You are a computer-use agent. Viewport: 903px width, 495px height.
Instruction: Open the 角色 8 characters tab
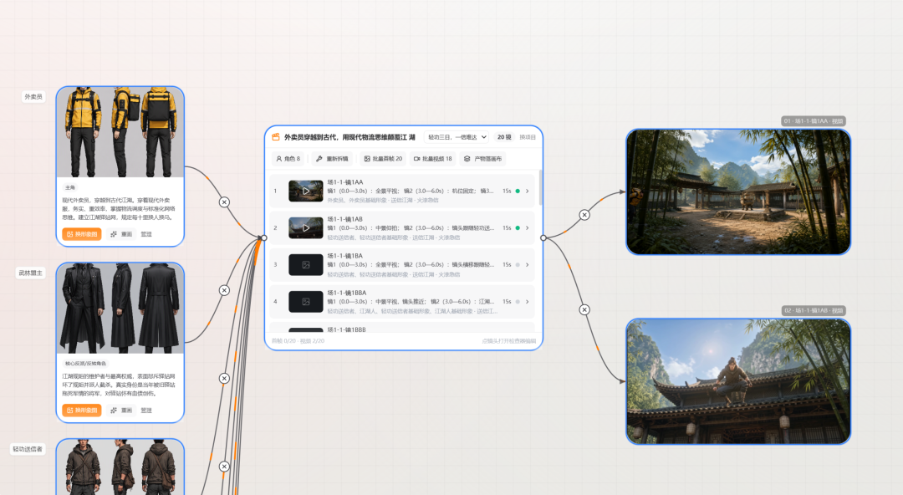[288, 159]
